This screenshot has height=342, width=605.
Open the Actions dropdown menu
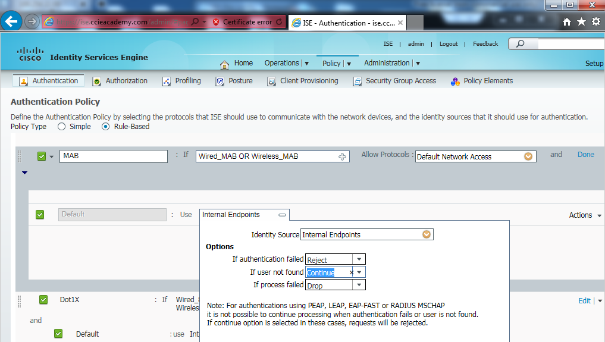pyautogui.click(x=585, y=215)
